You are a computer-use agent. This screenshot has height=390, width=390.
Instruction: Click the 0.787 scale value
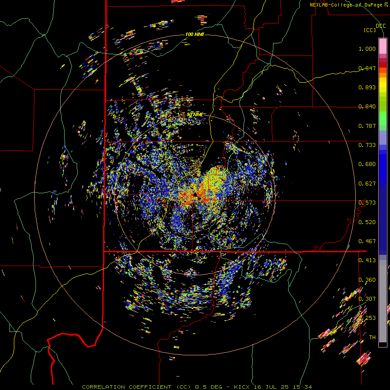[x=367, y=126]
